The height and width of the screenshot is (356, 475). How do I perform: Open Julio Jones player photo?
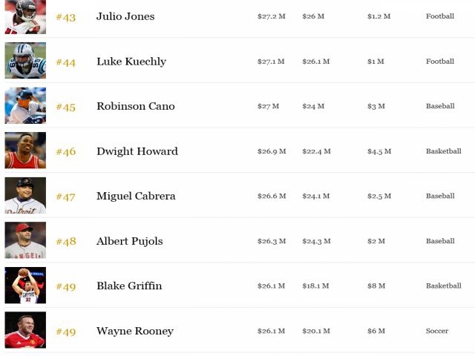tap(25, 16)
